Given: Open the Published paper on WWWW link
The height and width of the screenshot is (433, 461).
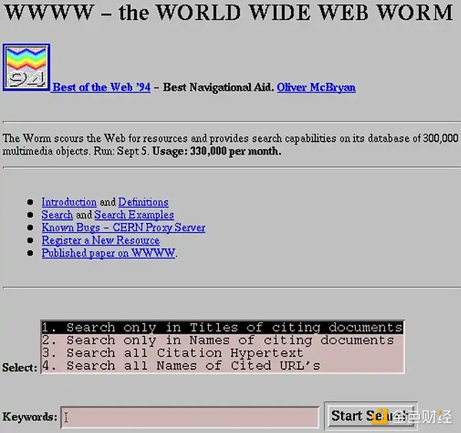Looking at the screenshot, I should point(108,253).
